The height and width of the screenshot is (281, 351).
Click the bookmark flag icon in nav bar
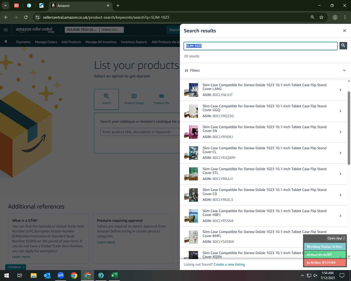[x=6, y=42]
